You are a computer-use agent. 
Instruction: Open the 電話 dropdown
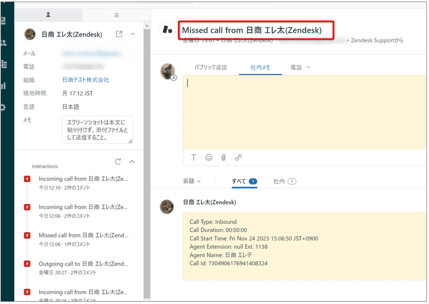click(x=300, y=67)
